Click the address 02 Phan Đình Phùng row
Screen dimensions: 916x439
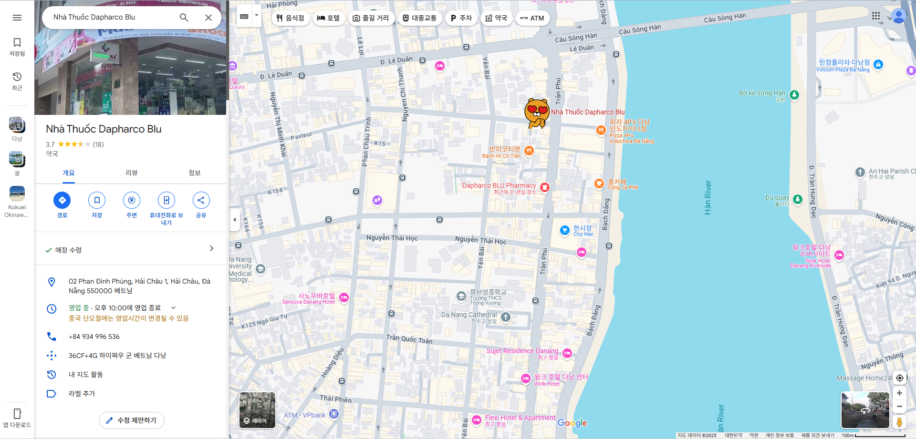tap(130, 286)
